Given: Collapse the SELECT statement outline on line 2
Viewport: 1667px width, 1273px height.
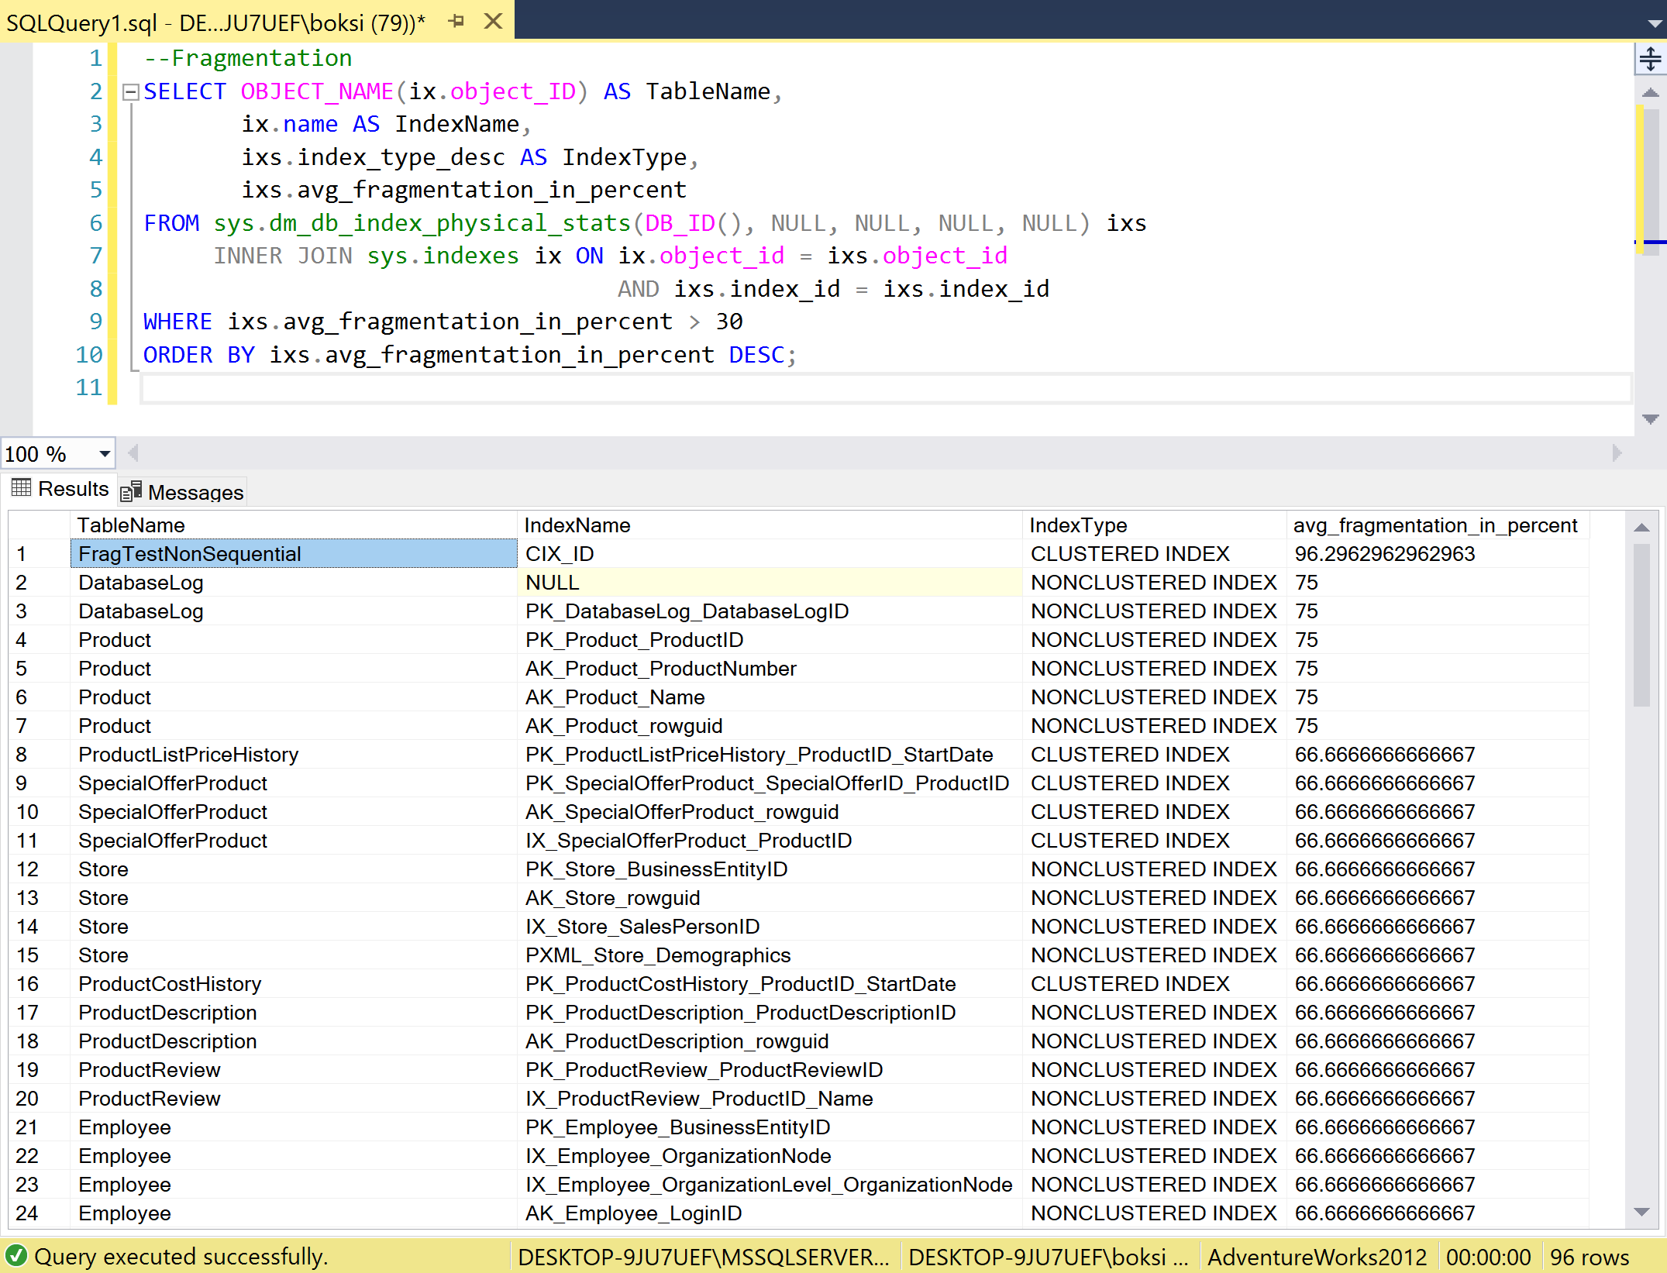Looking at the screenshot, I should click(130, 91).
